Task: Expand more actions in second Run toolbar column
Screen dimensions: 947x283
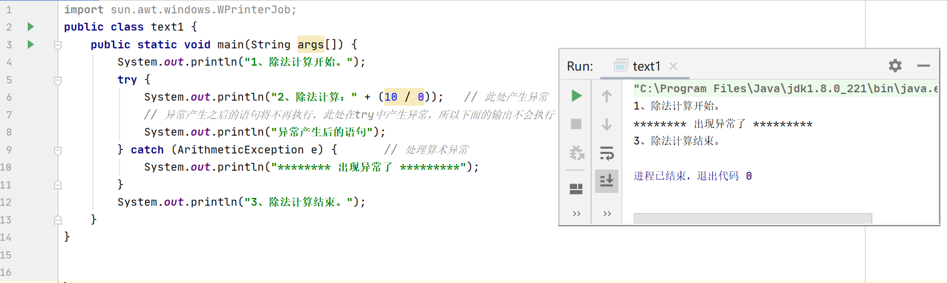Action: (x=607, y=214)
